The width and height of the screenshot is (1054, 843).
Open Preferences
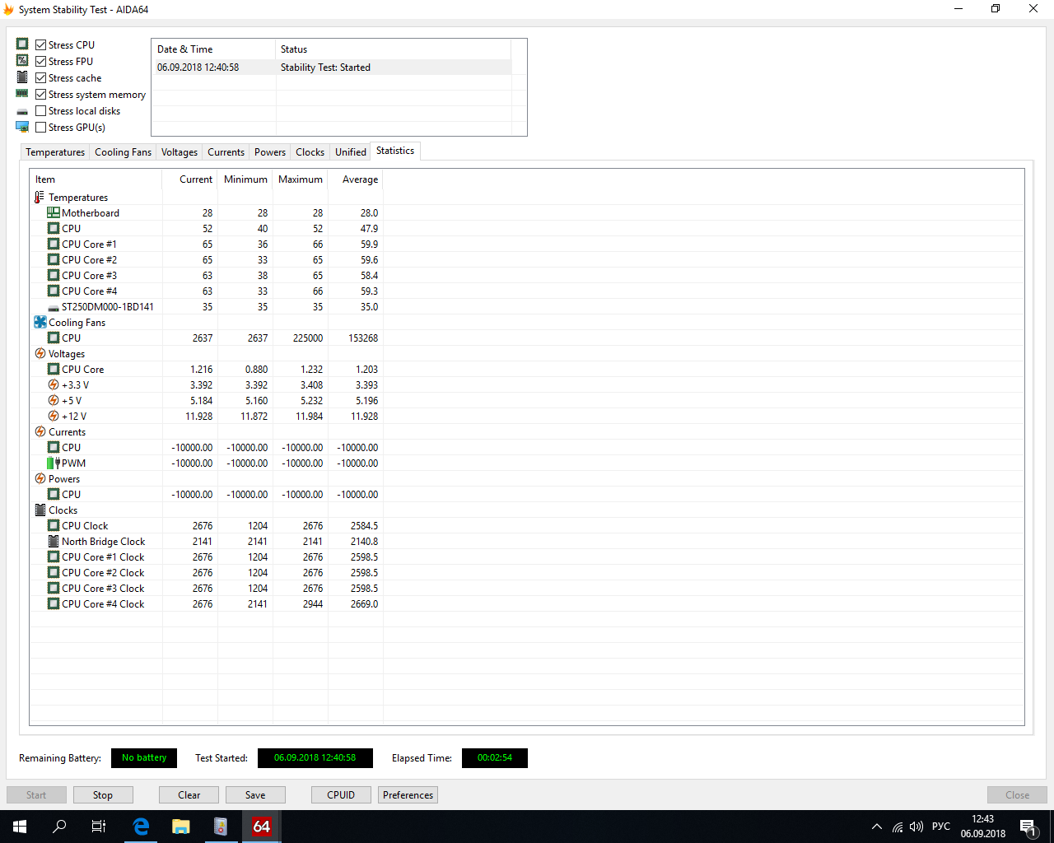[x=408, y=794]
